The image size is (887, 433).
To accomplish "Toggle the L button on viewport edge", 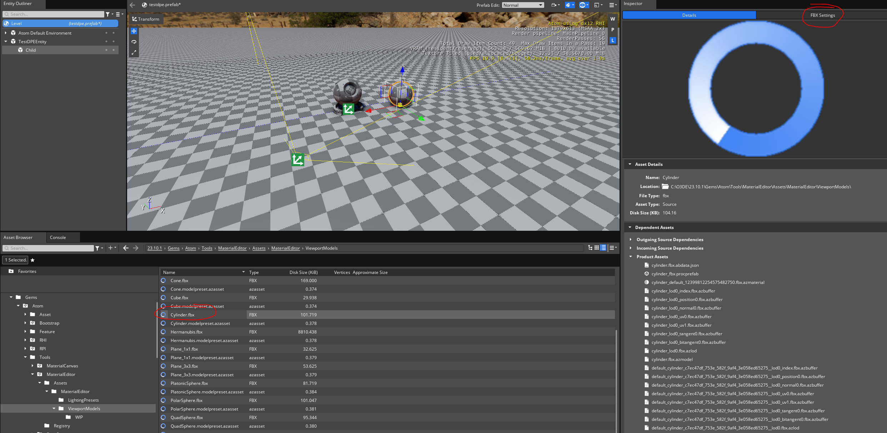I will (612, 40).
